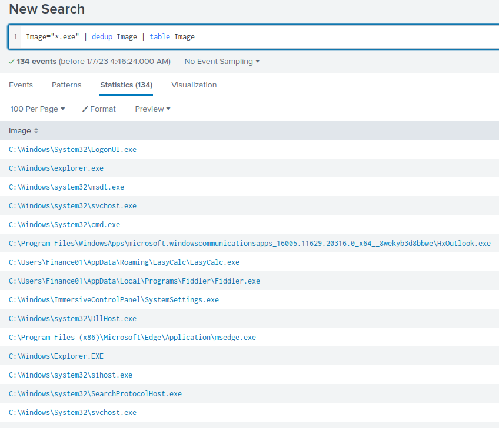The image size is (499, 428).
Task: Open the 100 Per Page dropdown
Action: click(38, 109)
